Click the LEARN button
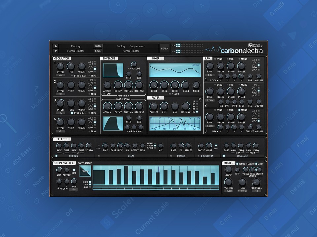317x237 pixels. [x=164, y=48]
